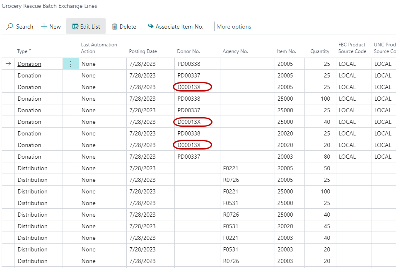Open the underlined Donation link in the first row

pos(29,64)
